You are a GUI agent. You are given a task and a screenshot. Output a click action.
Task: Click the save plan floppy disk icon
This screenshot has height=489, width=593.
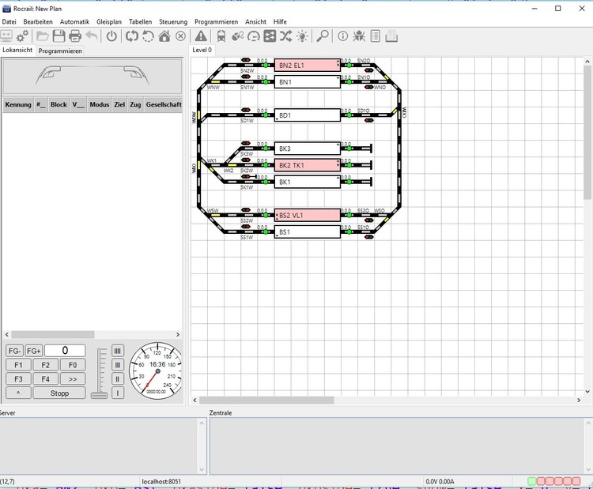(59, 36)
